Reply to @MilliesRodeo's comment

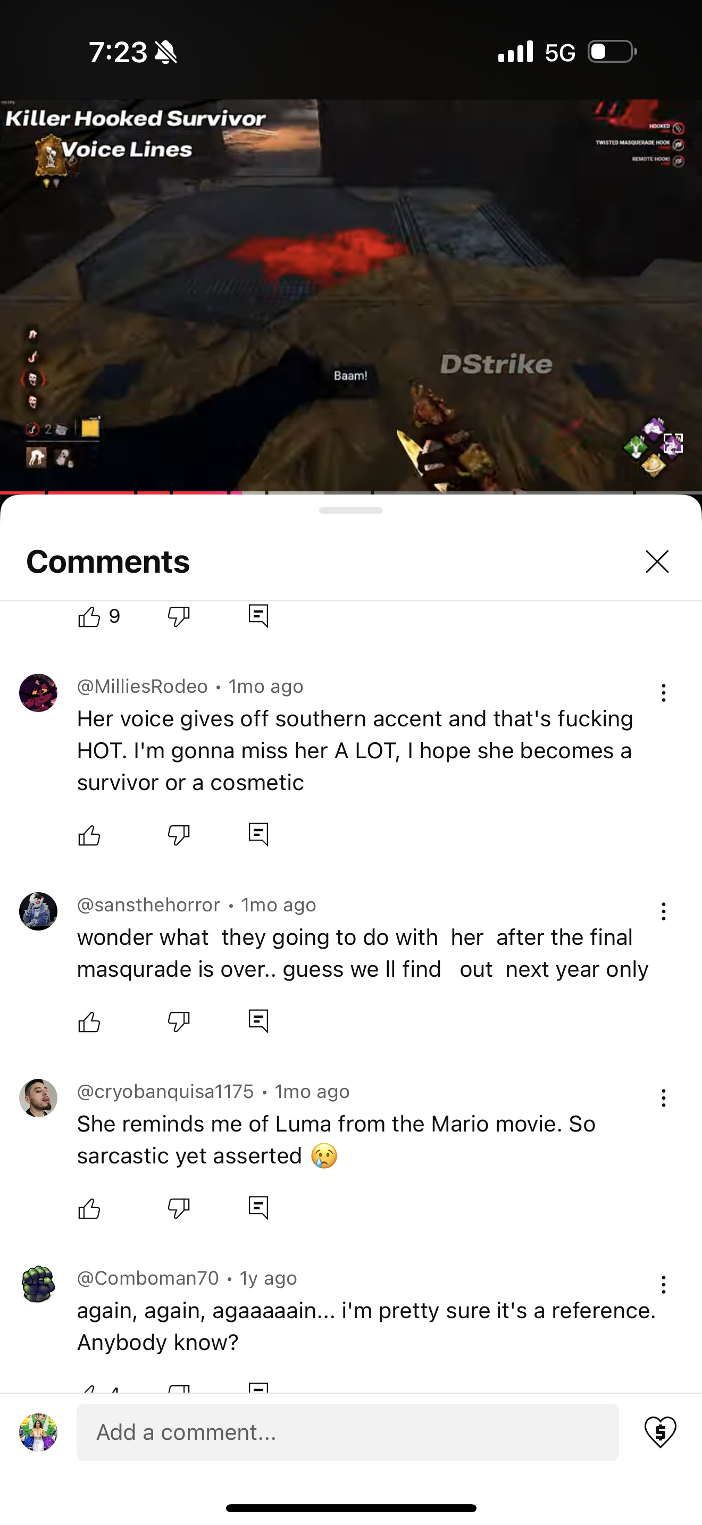258,835
